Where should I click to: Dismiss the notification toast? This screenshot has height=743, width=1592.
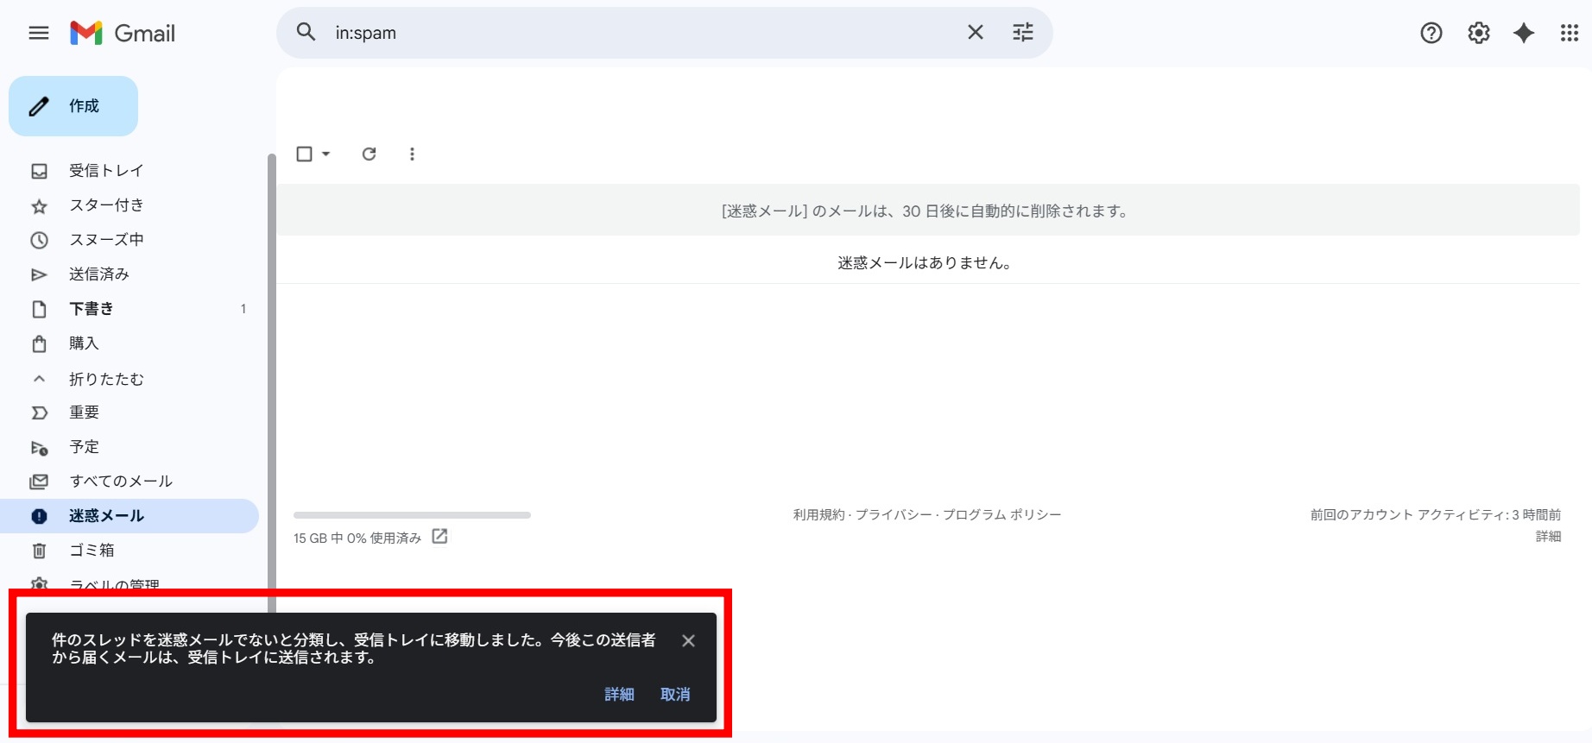coord(688,640)
